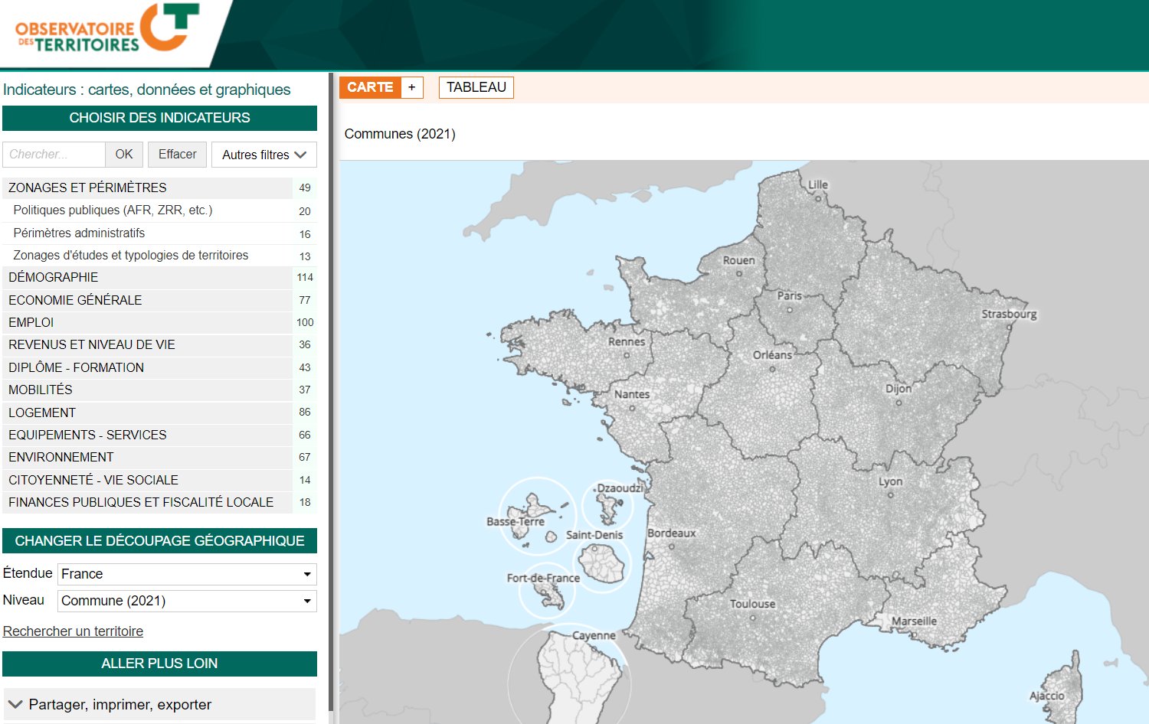1149x724 pixels.
Task: Expand FINANCES PUBLIQUES ET FISCALITÉ LOCALE
Action: 148,502
